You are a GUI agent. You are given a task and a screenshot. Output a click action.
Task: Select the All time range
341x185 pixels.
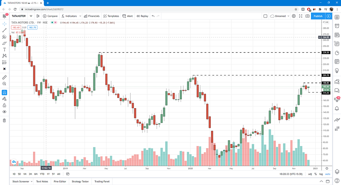point(59,174)
